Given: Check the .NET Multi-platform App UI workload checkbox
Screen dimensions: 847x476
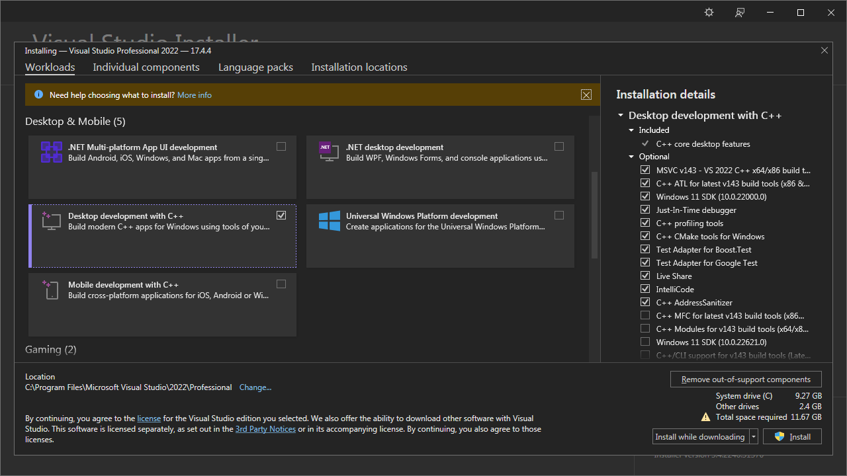Looking at the screenshot, I should click(281, 147).
